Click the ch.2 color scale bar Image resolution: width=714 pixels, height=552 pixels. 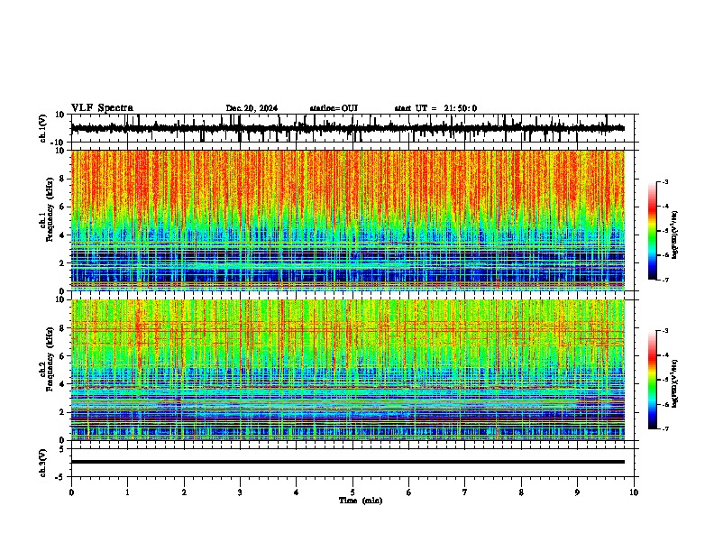(653, 380)
